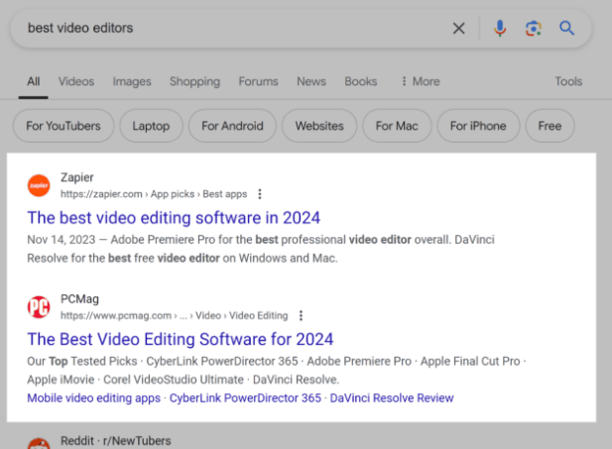
Task: Switch to the Shopping tab
Action: (194, 81)
